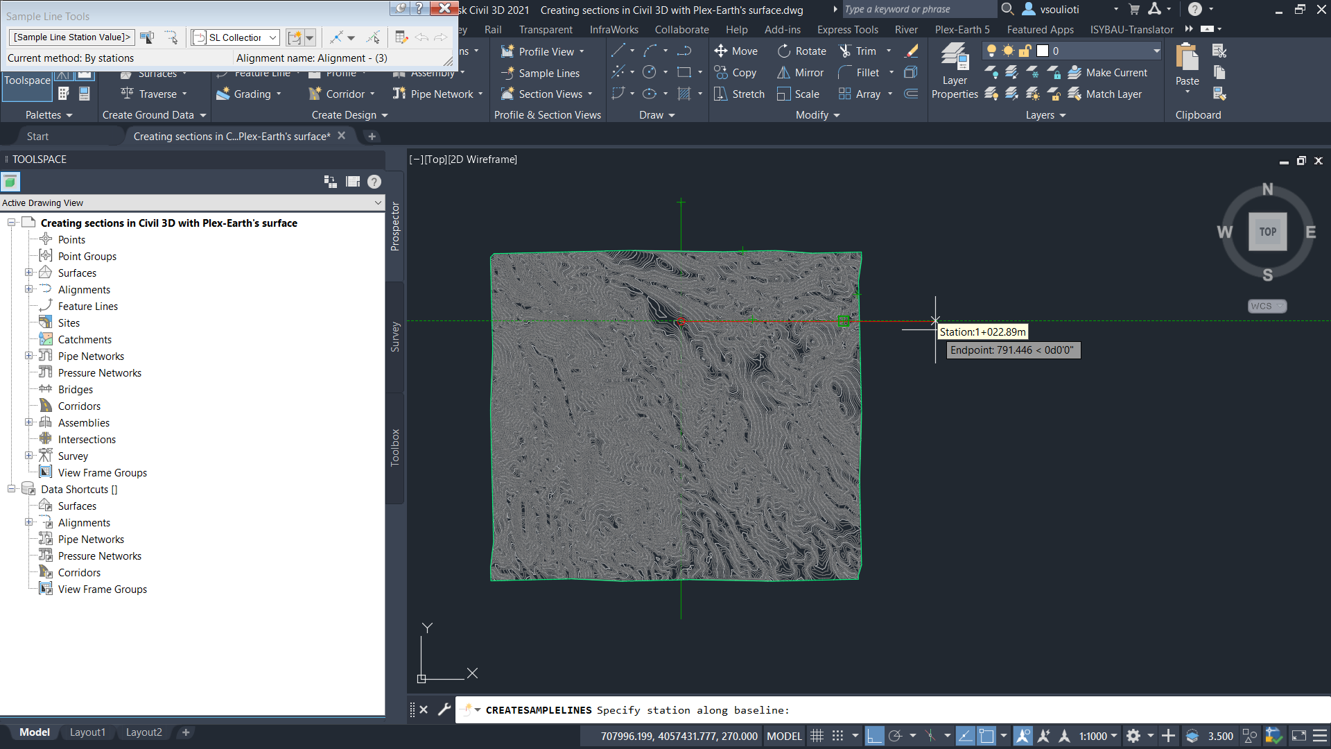Expand the Surfaces node under drawing tree

pos(28,273)
